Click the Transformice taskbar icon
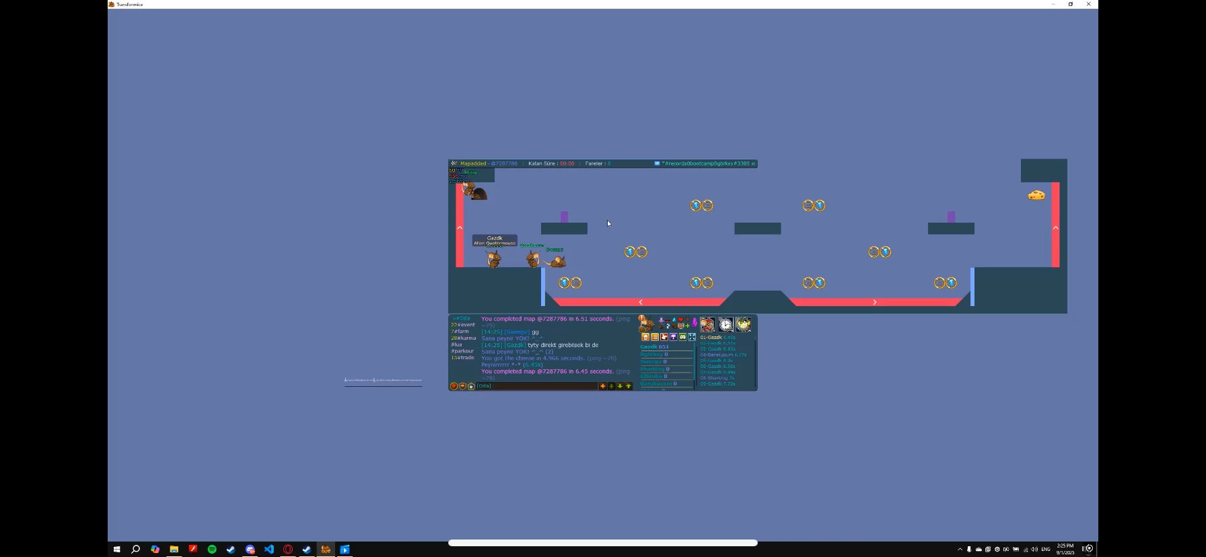 (326, 550)
